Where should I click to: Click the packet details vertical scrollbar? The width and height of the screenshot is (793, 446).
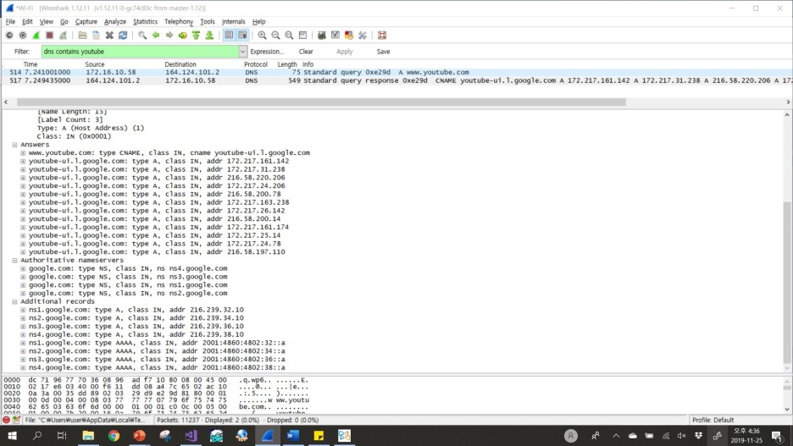pos(787,282)
